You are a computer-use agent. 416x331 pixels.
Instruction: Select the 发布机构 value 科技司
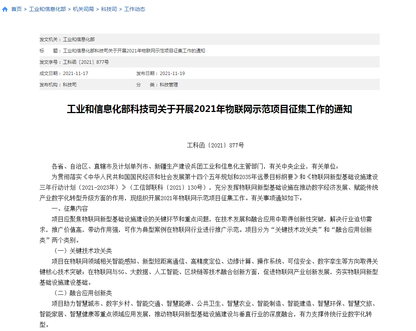[x=70, y=85]
